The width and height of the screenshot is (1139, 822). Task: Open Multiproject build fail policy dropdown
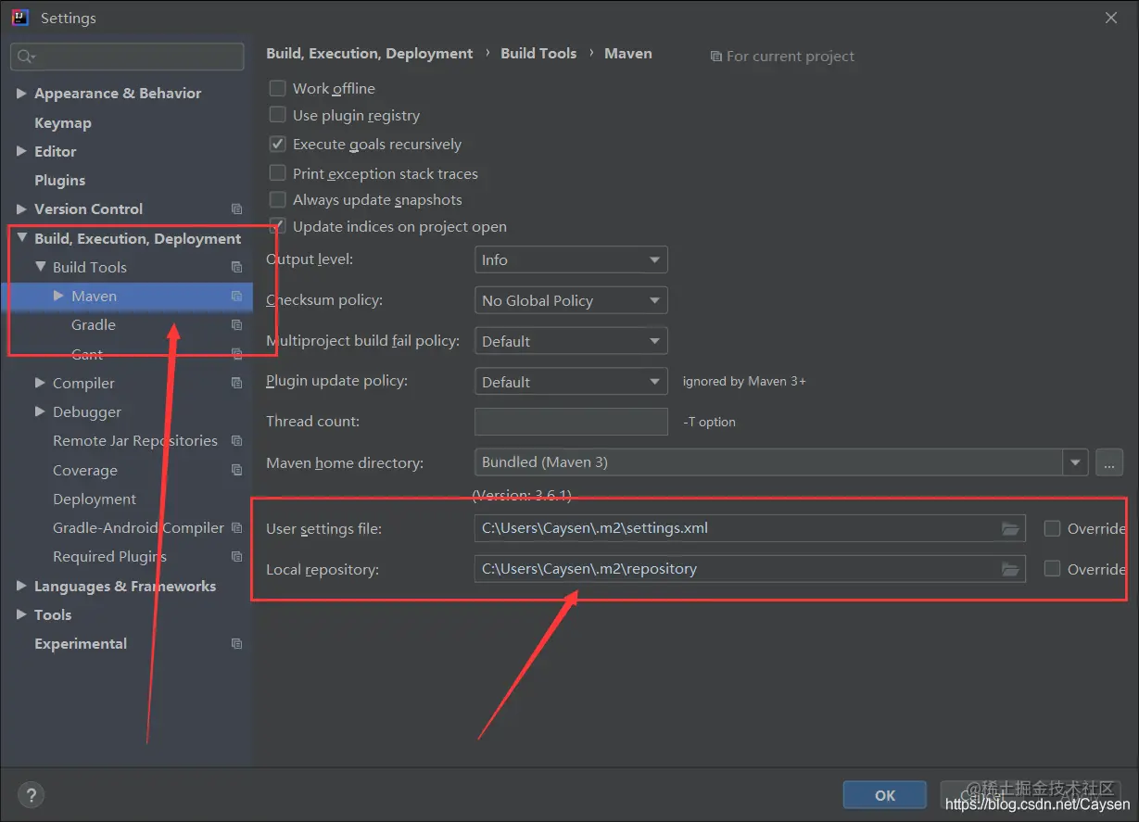click(x=571, y=341)
